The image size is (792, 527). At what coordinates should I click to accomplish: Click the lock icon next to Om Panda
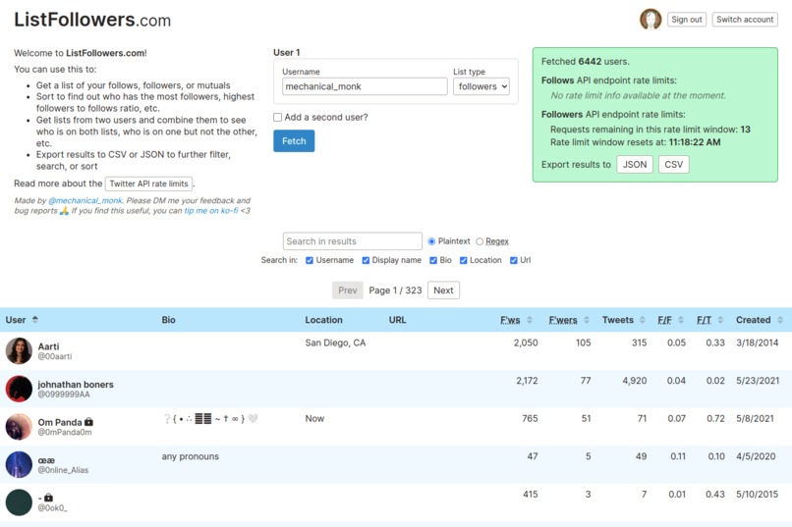(88, 422)
